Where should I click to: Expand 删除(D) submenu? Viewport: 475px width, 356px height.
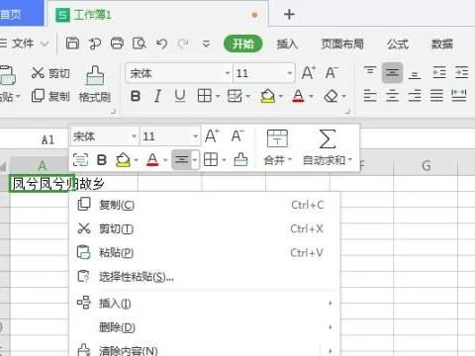205,327
